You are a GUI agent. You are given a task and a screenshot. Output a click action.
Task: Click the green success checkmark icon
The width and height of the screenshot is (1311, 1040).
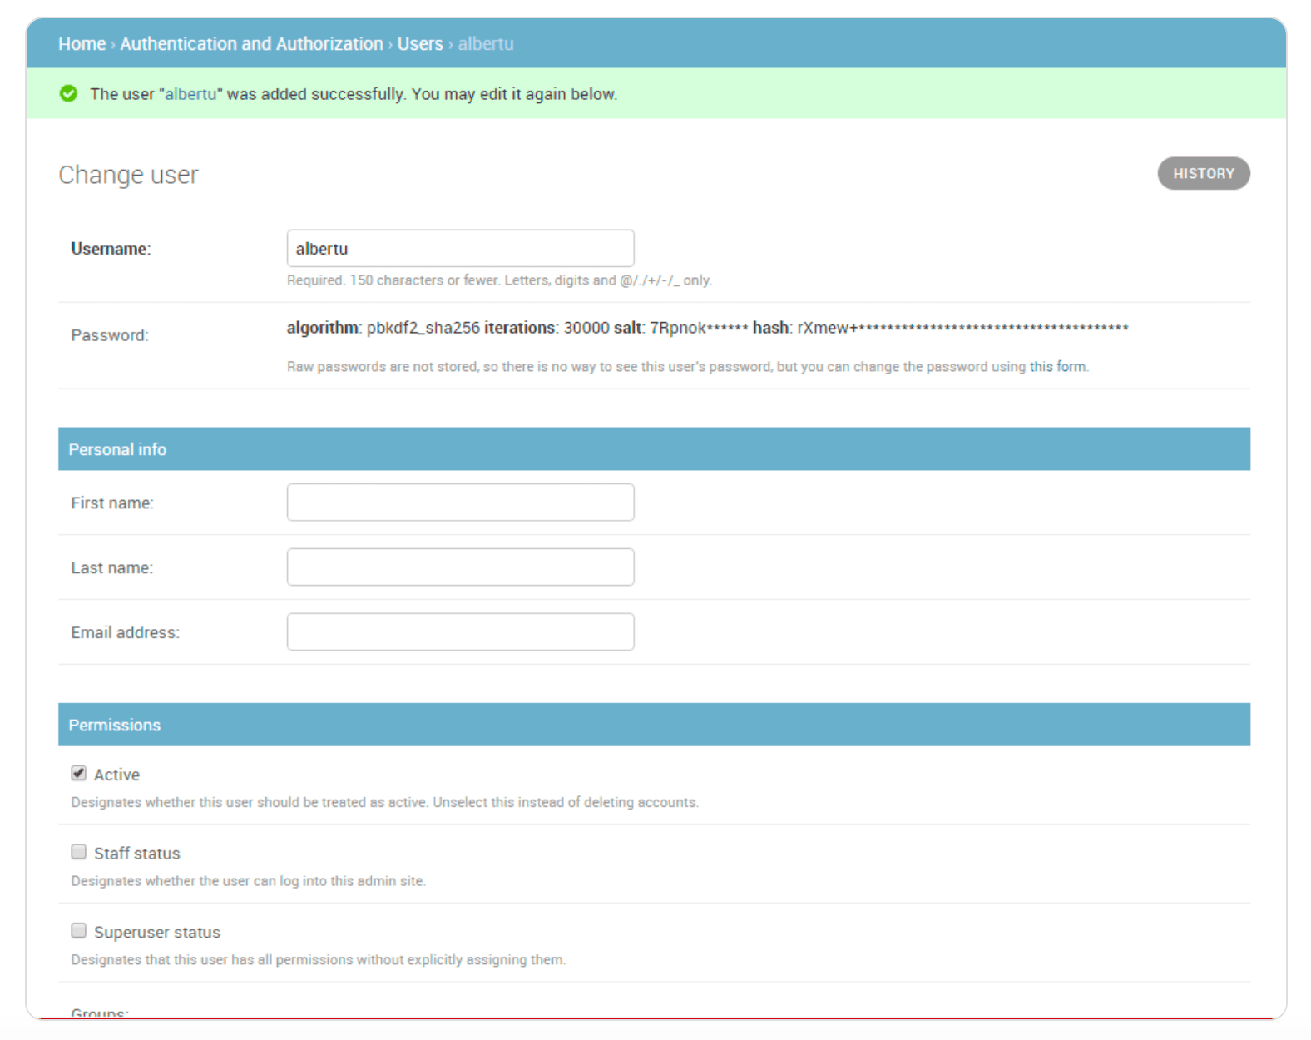68,94
